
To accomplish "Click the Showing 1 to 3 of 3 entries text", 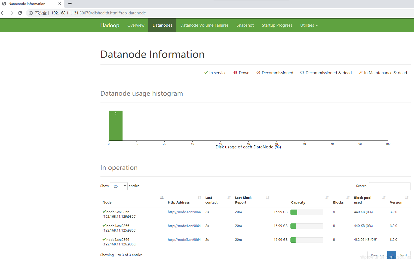I will [x=121, y=255].
